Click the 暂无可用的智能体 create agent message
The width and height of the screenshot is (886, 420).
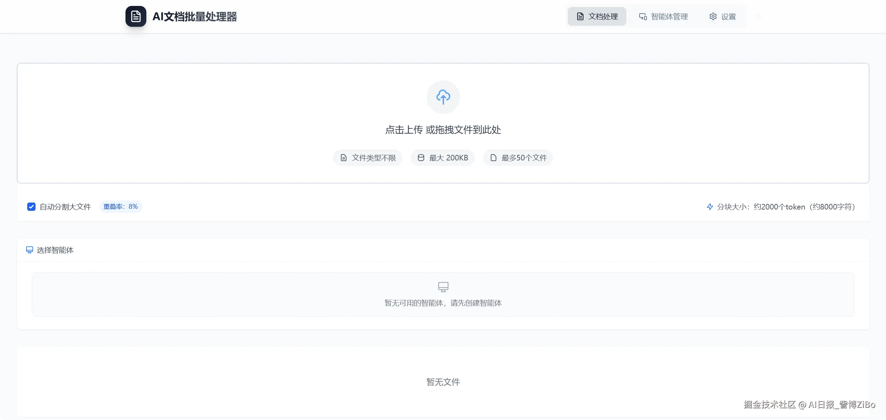[x=443, y=303]
